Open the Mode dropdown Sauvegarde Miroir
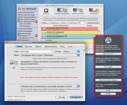The height and width of the screenshot is (105, 127). pos(50,55)
